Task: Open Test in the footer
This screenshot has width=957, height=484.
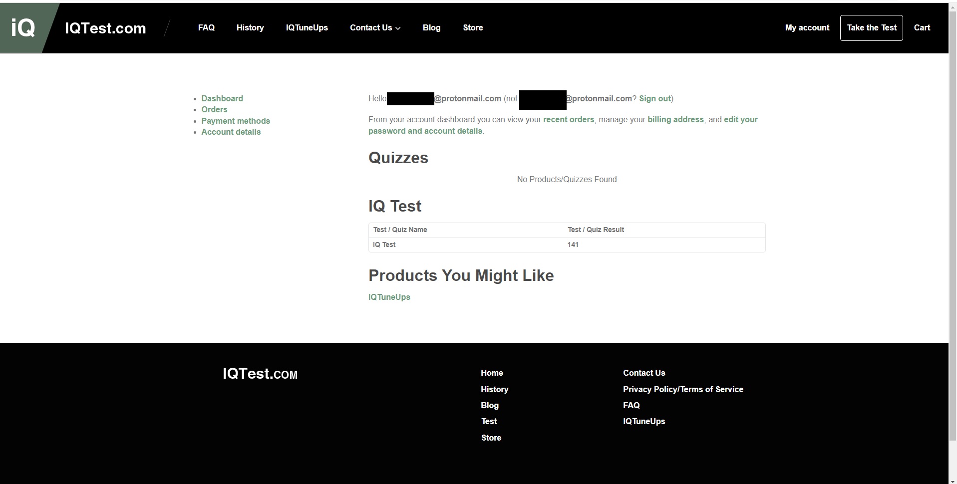Action: [489, 421]
